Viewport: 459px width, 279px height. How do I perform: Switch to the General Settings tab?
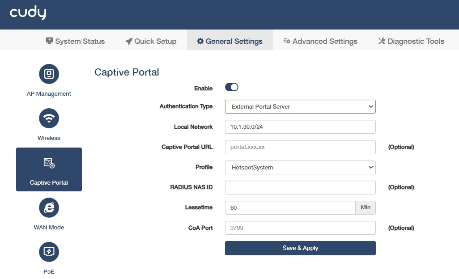point(229,41)
